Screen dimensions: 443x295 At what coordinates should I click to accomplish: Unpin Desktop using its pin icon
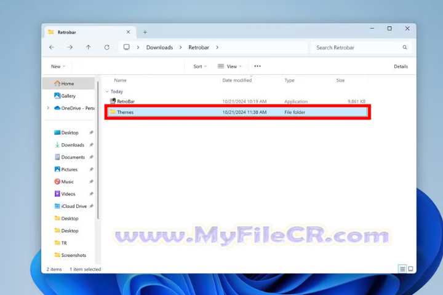tap(91, 133)
